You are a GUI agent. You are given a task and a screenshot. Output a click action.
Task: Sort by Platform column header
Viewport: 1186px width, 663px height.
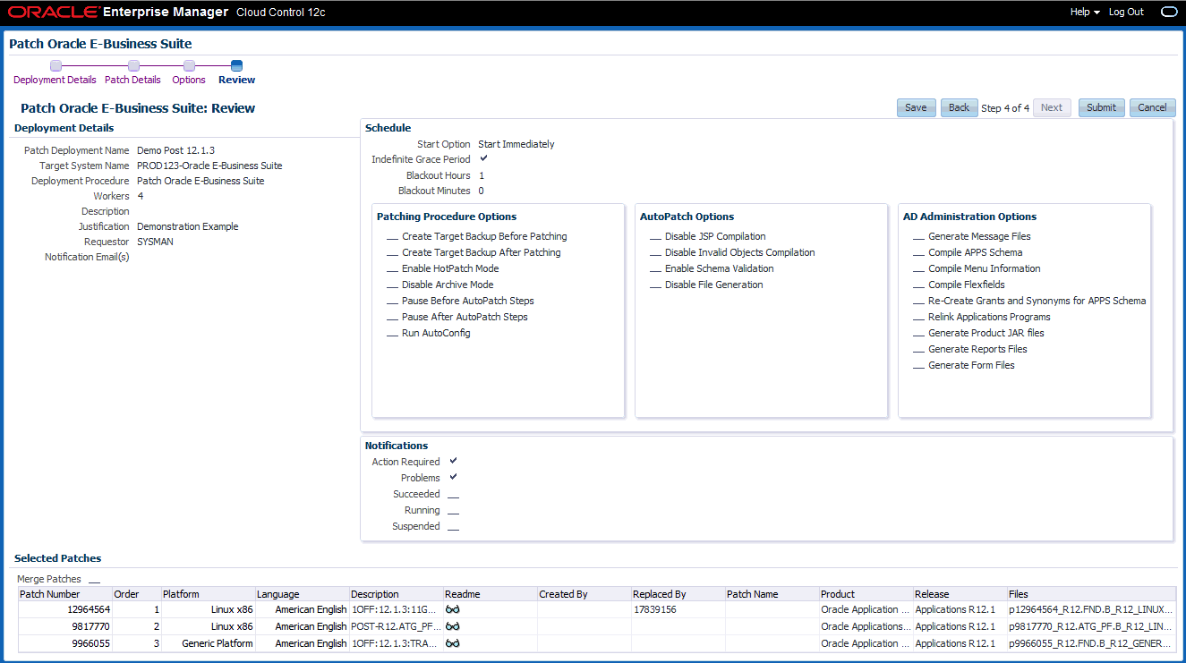pos(208,594)
